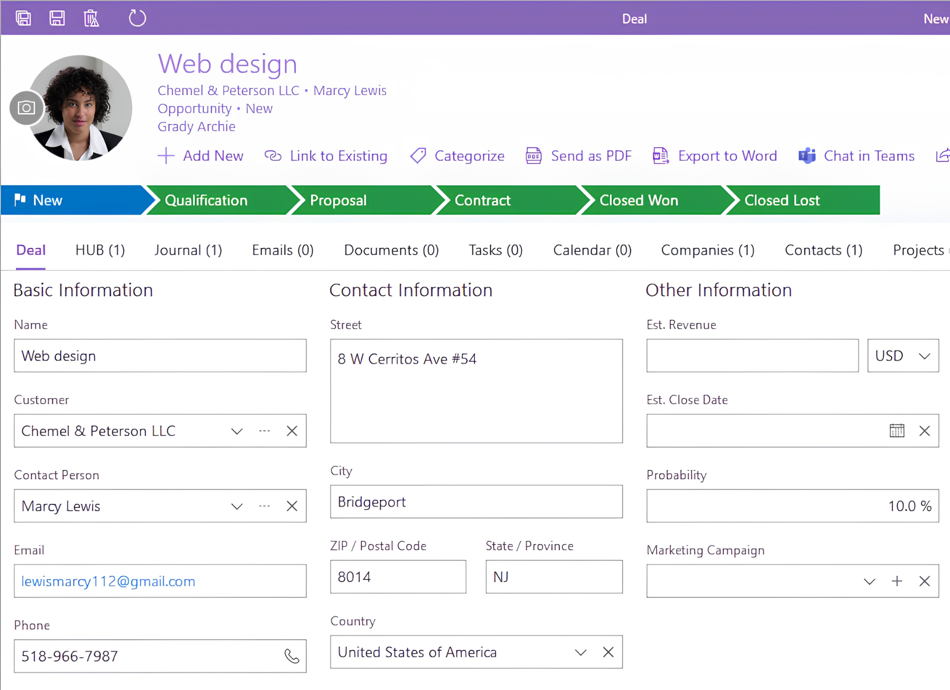Click into the ZIP / Postal Code field
The height and width of the screenshot is (690, 950).
(398, 577)
